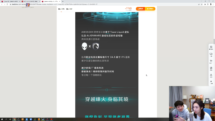Viewport: 215px width, 121px height.
Task: Click the red angular taskbar icon
Action: click(47, 119)
